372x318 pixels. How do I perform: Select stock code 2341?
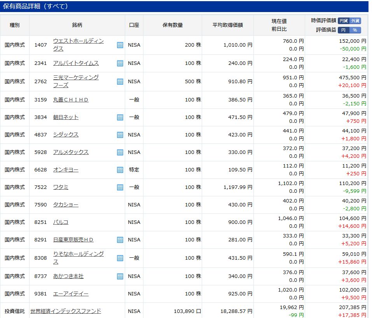coord(40,63)
